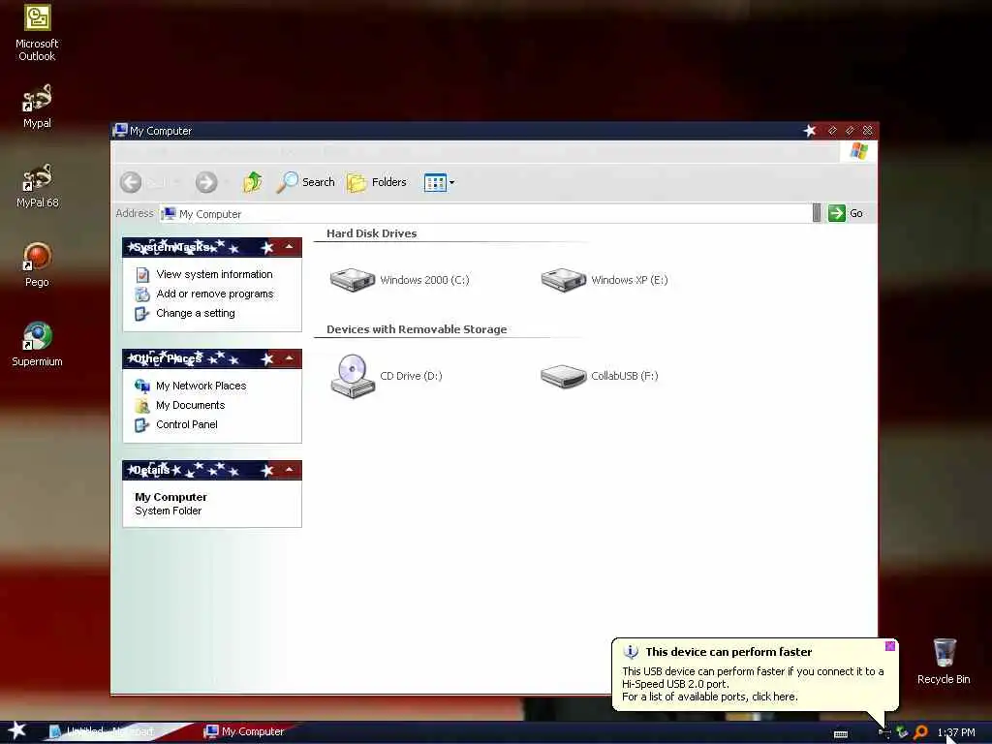Open Control Panel from Other Places
The width and height of the screenshot is (992, 744).
(x=187, y=424)
